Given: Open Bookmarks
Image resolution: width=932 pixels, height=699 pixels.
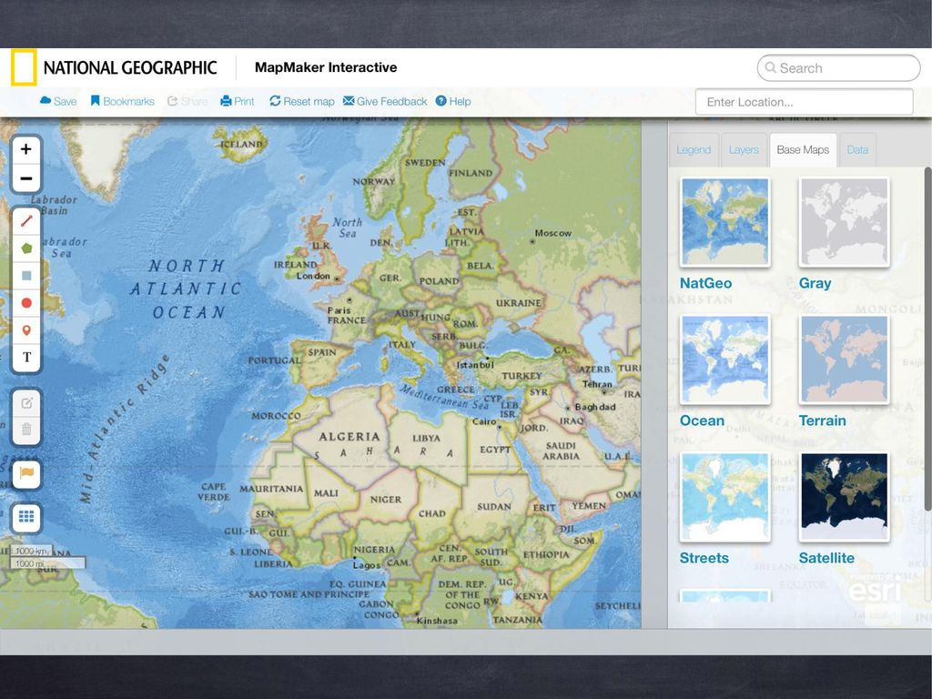Looking at the screenshot, I should (x=123, y=101).
